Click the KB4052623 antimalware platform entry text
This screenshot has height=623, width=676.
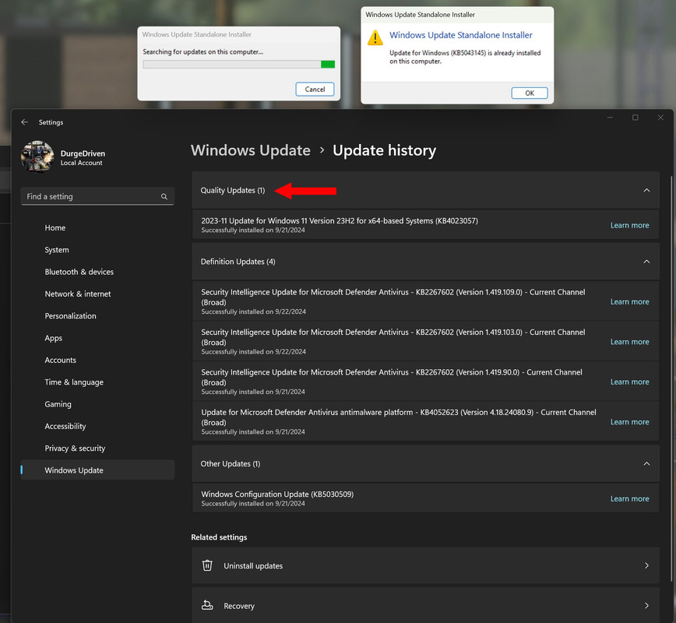tap(399, 417)
